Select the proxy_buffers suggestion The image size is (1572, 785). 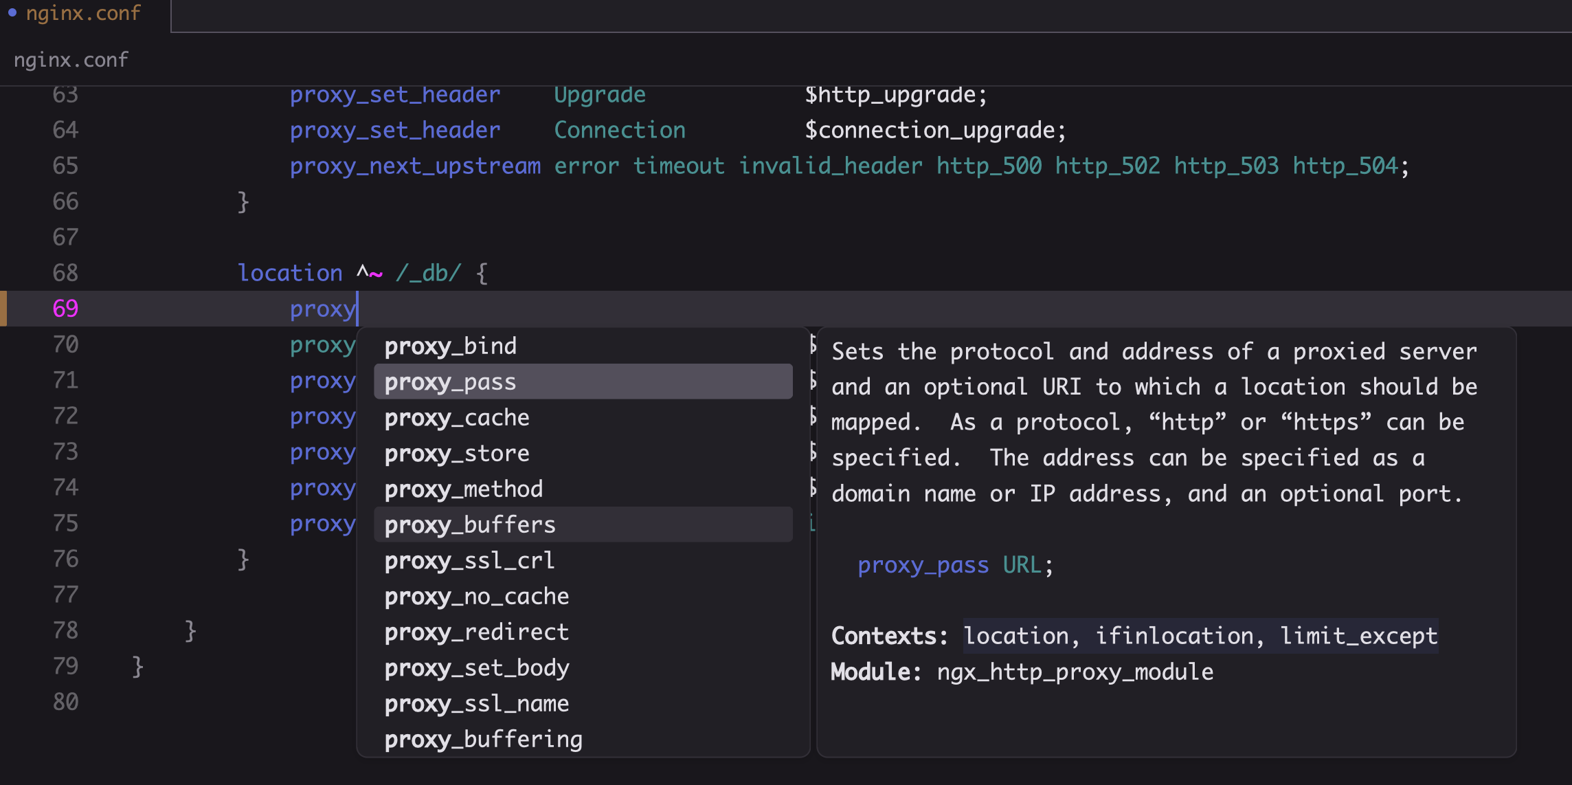470,524
